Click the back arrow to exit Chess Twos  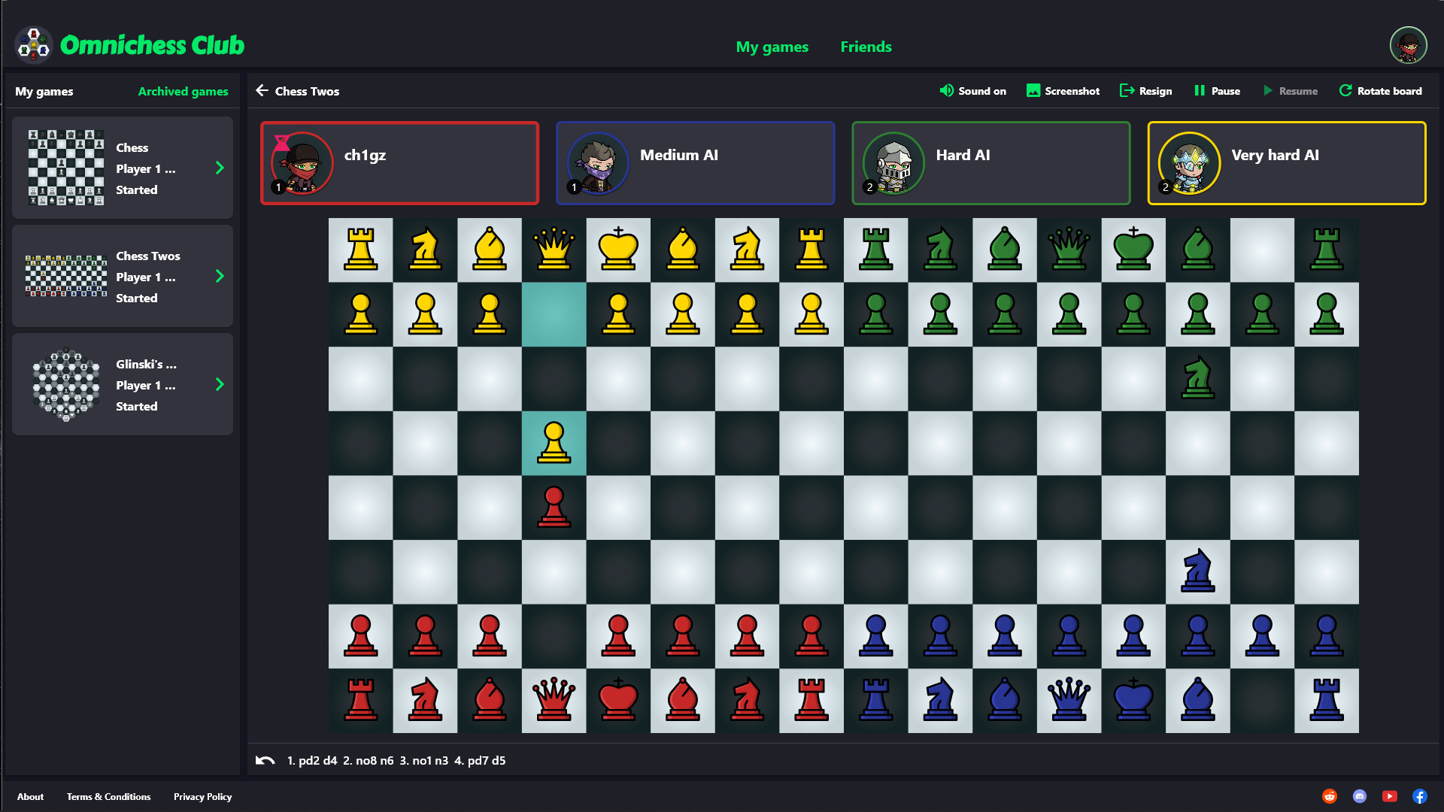point(262,91)
